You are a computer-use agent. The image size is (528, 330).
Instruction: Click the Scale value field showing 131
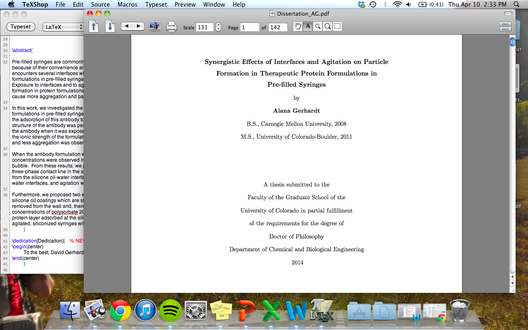pyautogui.click(x=205, y=27)
